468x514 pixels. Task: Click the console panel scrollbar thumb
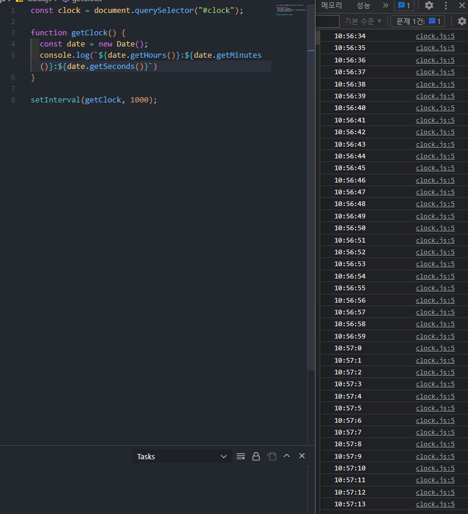(x=317, y=38)
